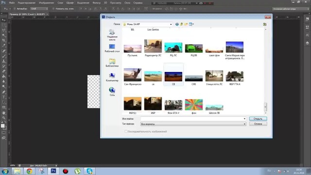Viewport: 311px width, 175px height.
Task: Select the Zoom tool
Action: point(4,118)
